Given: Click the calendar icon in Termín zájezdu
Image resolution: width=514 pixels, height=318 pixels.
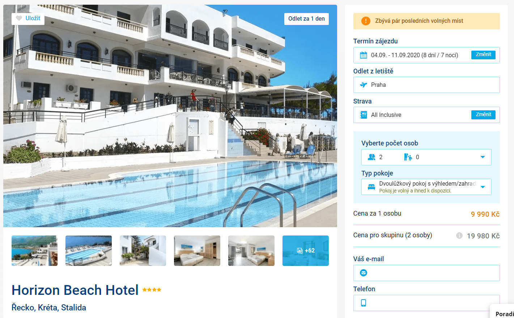Looking at the screenshot, I should coord(364,55).
